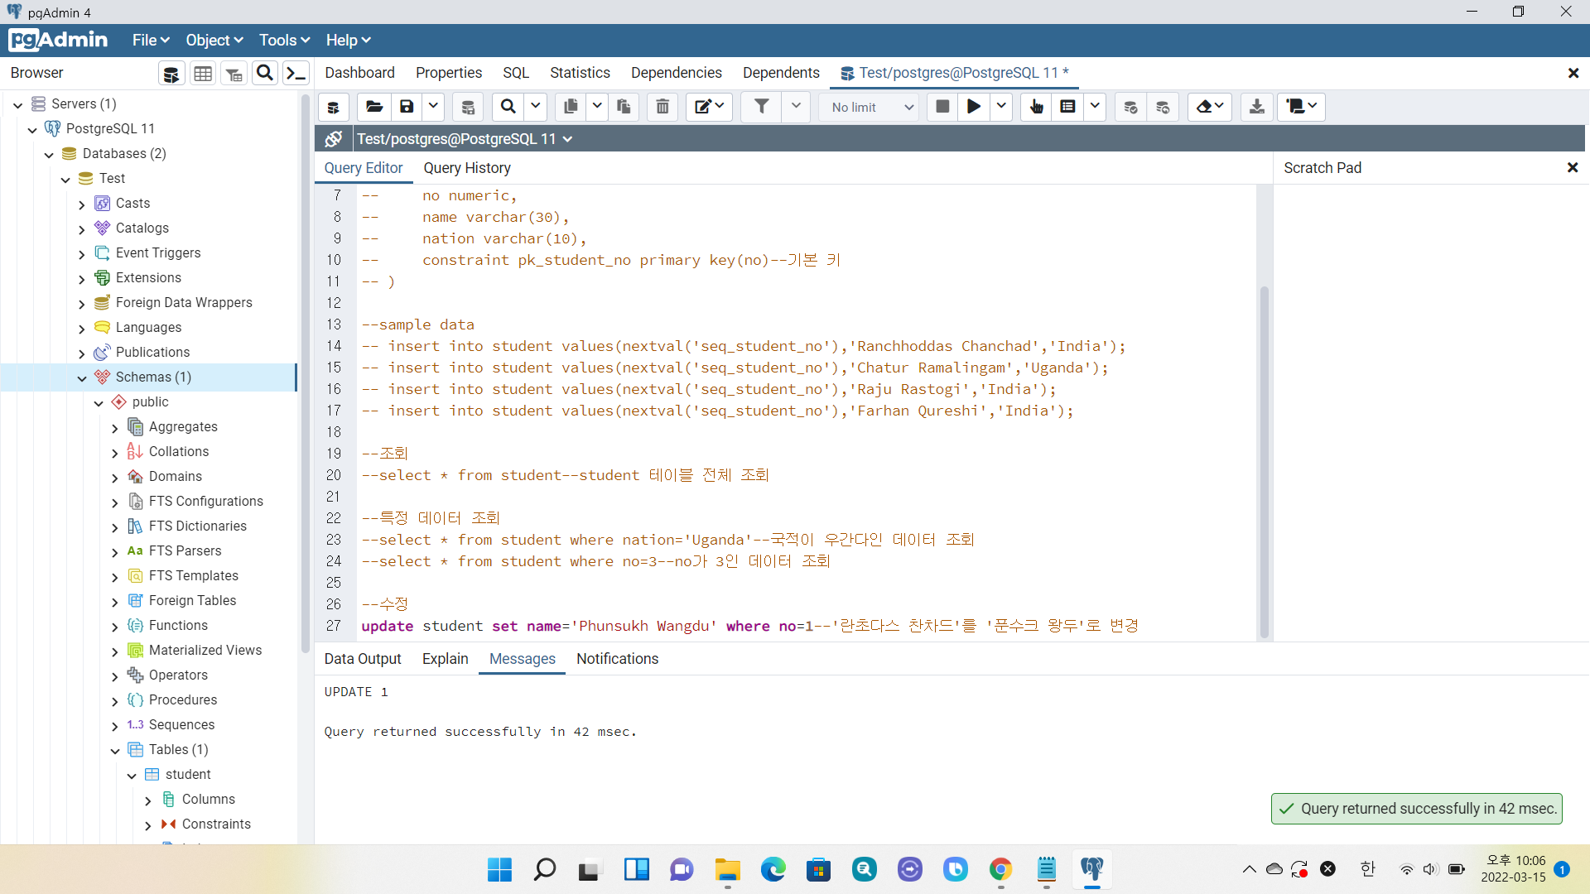Open the No limit rows dropdown
Screen dimensions: 1590x894
click(x=871, y=108)
